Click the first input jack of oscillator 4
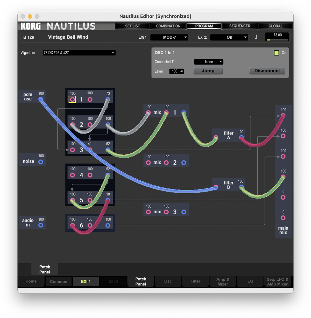 (73, 175)
